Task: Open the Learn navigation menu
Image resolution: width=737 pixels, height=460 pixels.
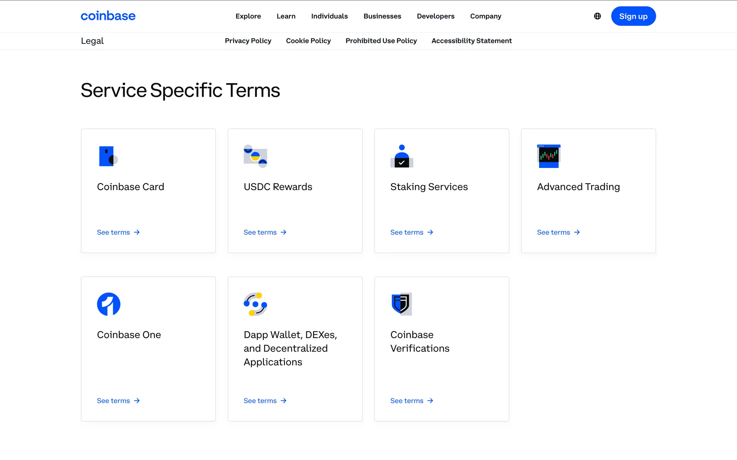Action: point(286,16)
